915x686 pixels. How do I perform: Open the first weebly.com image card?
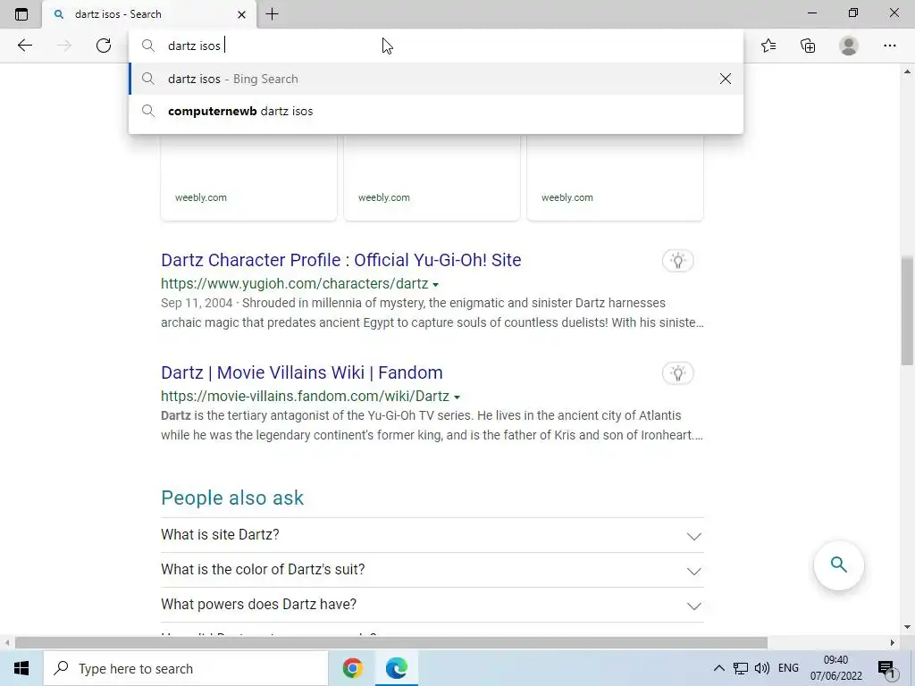pyautogui.click(x=248, y=178)
